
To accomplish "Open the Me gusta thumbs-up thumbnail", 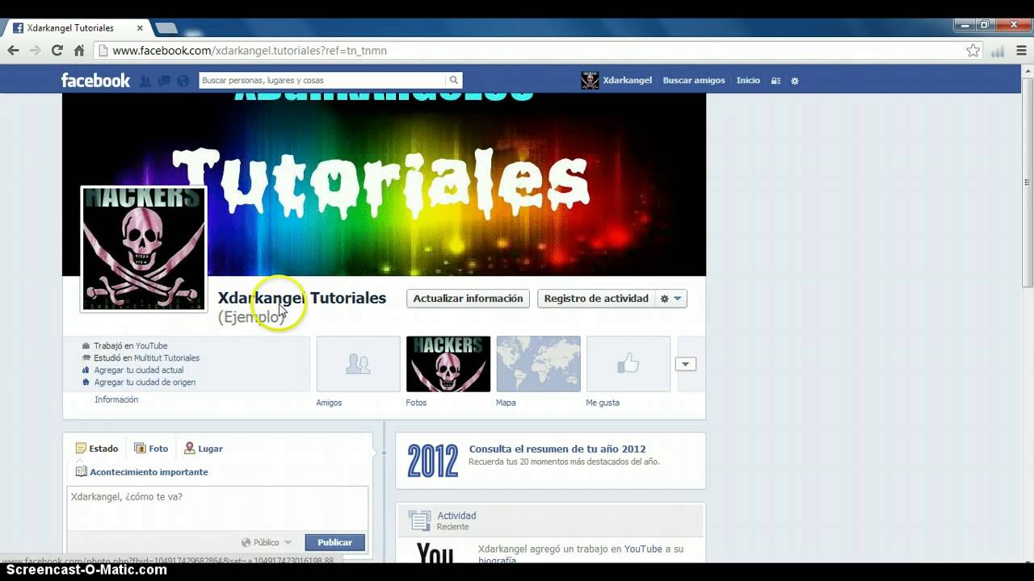I will point(628,364).
